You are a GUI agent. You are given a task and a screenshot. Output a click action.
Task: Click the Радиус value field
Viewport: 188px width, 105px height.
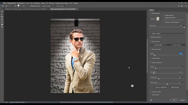click(x=181, y=54)
